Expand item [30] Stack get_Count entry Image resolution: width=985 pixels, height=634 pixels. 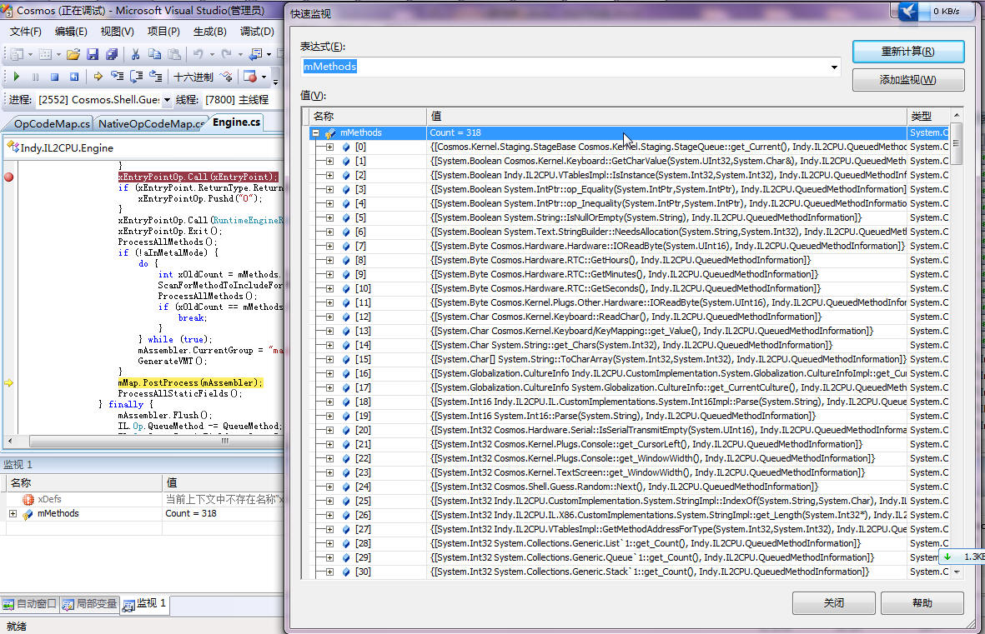pos(329,572)
